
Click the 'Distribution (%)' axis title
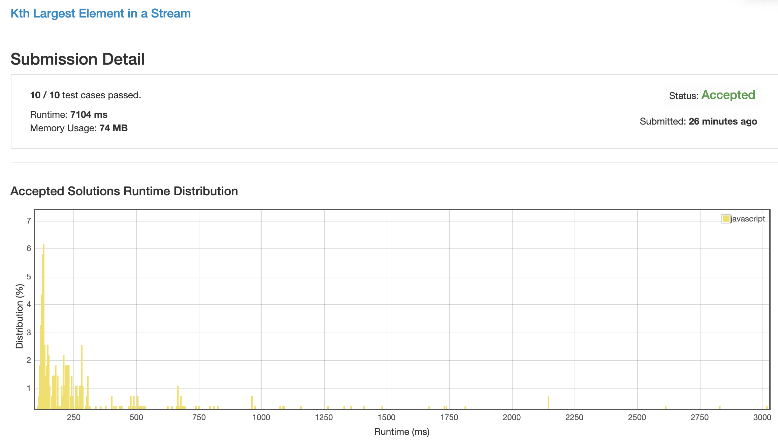(x=20, y=316)
